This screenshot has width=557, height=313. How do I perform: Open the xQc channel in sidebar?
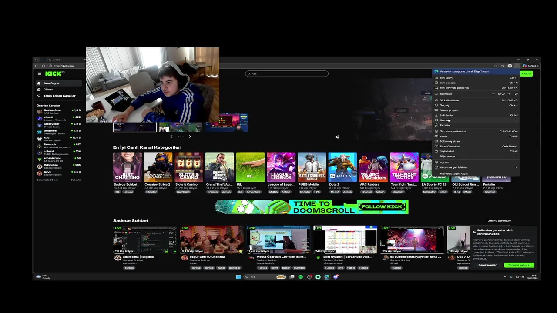point(58,139)
